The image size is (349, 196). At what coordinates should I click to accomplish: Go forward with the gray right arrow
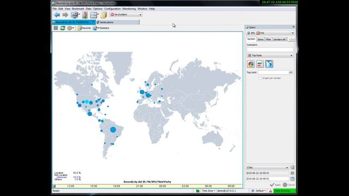pos(65,15)
